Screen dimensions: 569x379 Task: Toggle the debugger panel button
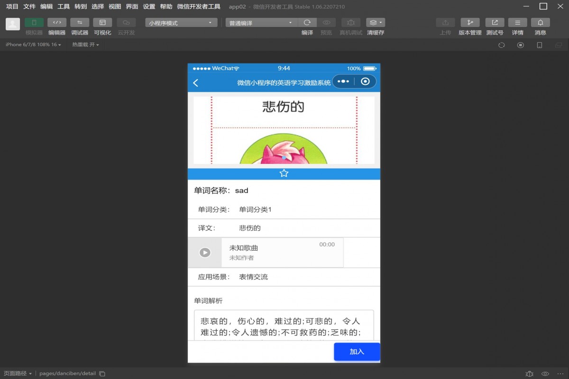pos(80,22)
